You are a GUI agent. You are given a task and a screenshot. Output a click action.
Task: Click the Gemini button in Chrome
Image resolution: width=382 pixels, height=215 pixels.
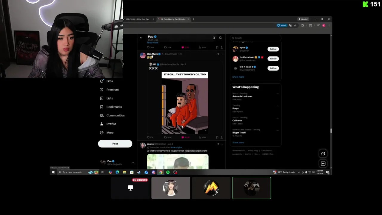303,19
